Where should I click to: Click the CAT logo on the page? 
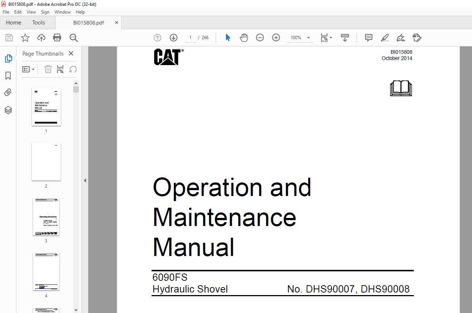(168, 57)
